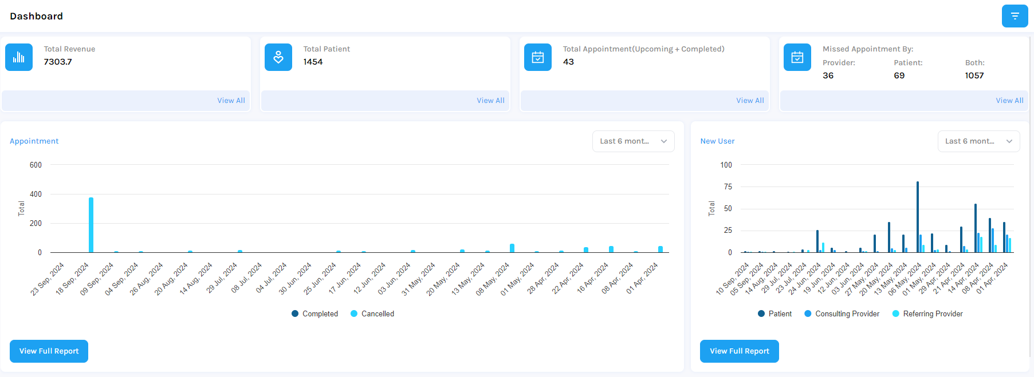1034x377 pixels.
Task: Click the Appointment chart heading
Action: click(x=34, y=141)
